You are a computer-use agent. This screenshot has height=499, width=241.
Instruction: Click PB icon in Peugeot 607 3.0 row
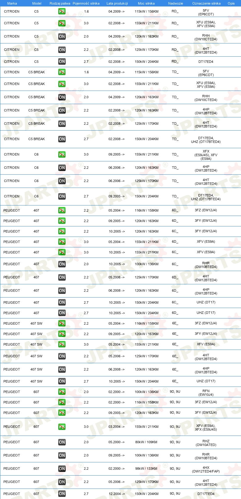click(62, 427)
